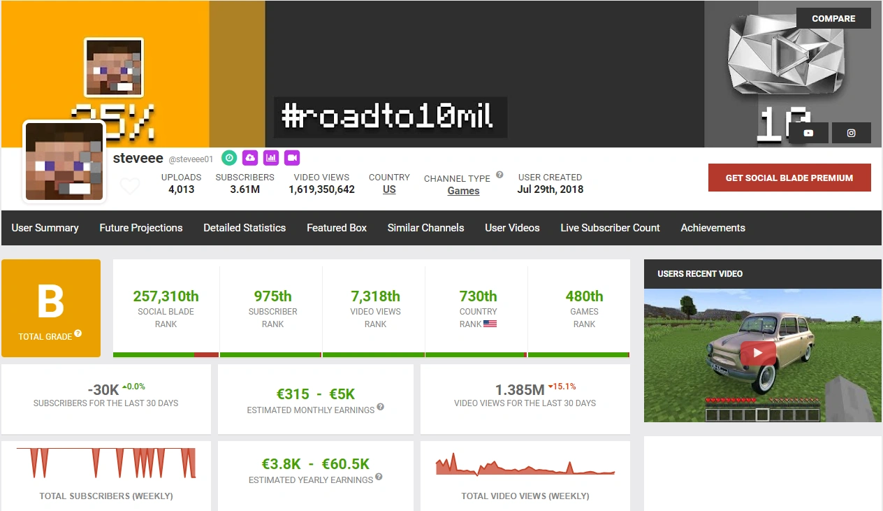Open the Future Projections tab
Screen dimensions: 883x511
tap(141, 228)
